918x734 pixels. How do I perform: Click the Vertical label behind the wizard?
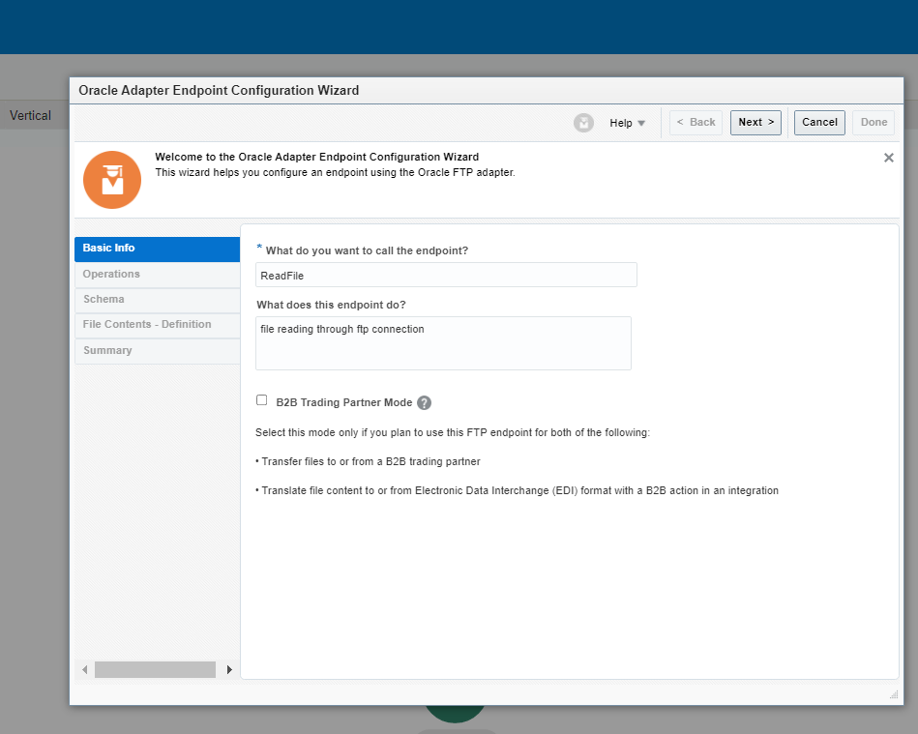(x=30, y=116)
